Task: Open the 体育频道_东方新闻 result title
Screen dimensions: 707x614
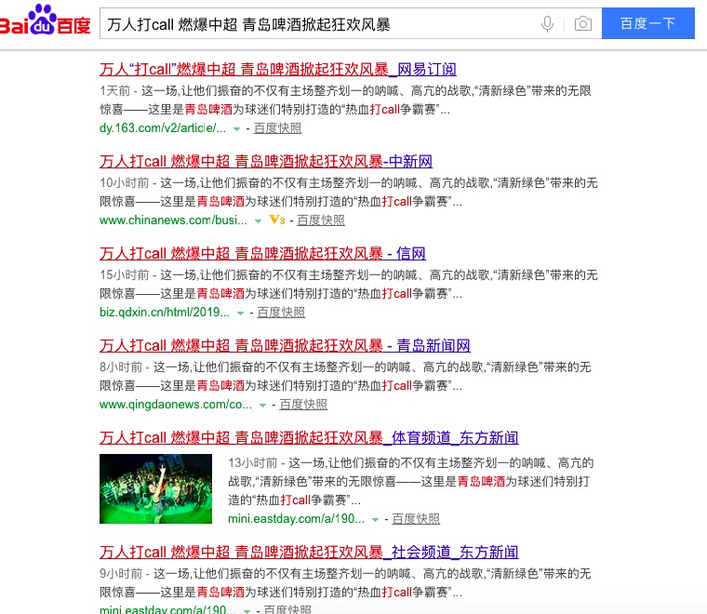Action: pos(309,438)
